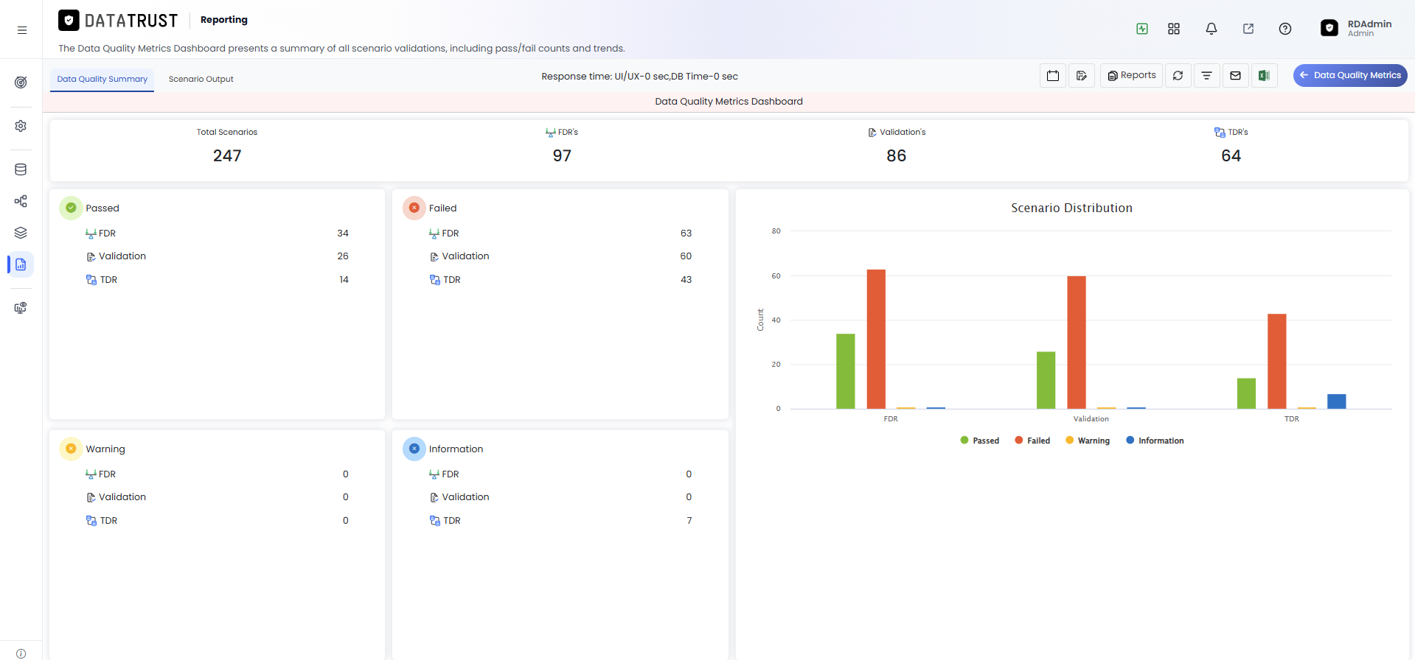1415x660 pixels.
Task: Open the help question mark icon
Action: 1285,29
